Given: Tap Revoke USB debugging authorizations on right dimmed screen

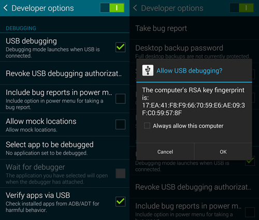Looking at the screenshot, I should coord(194,187).
